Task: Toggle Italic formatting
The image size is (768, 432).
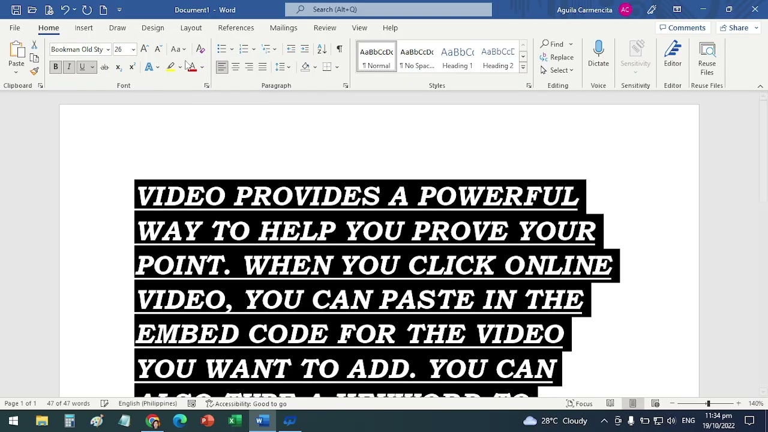Action: coord(69,67)
